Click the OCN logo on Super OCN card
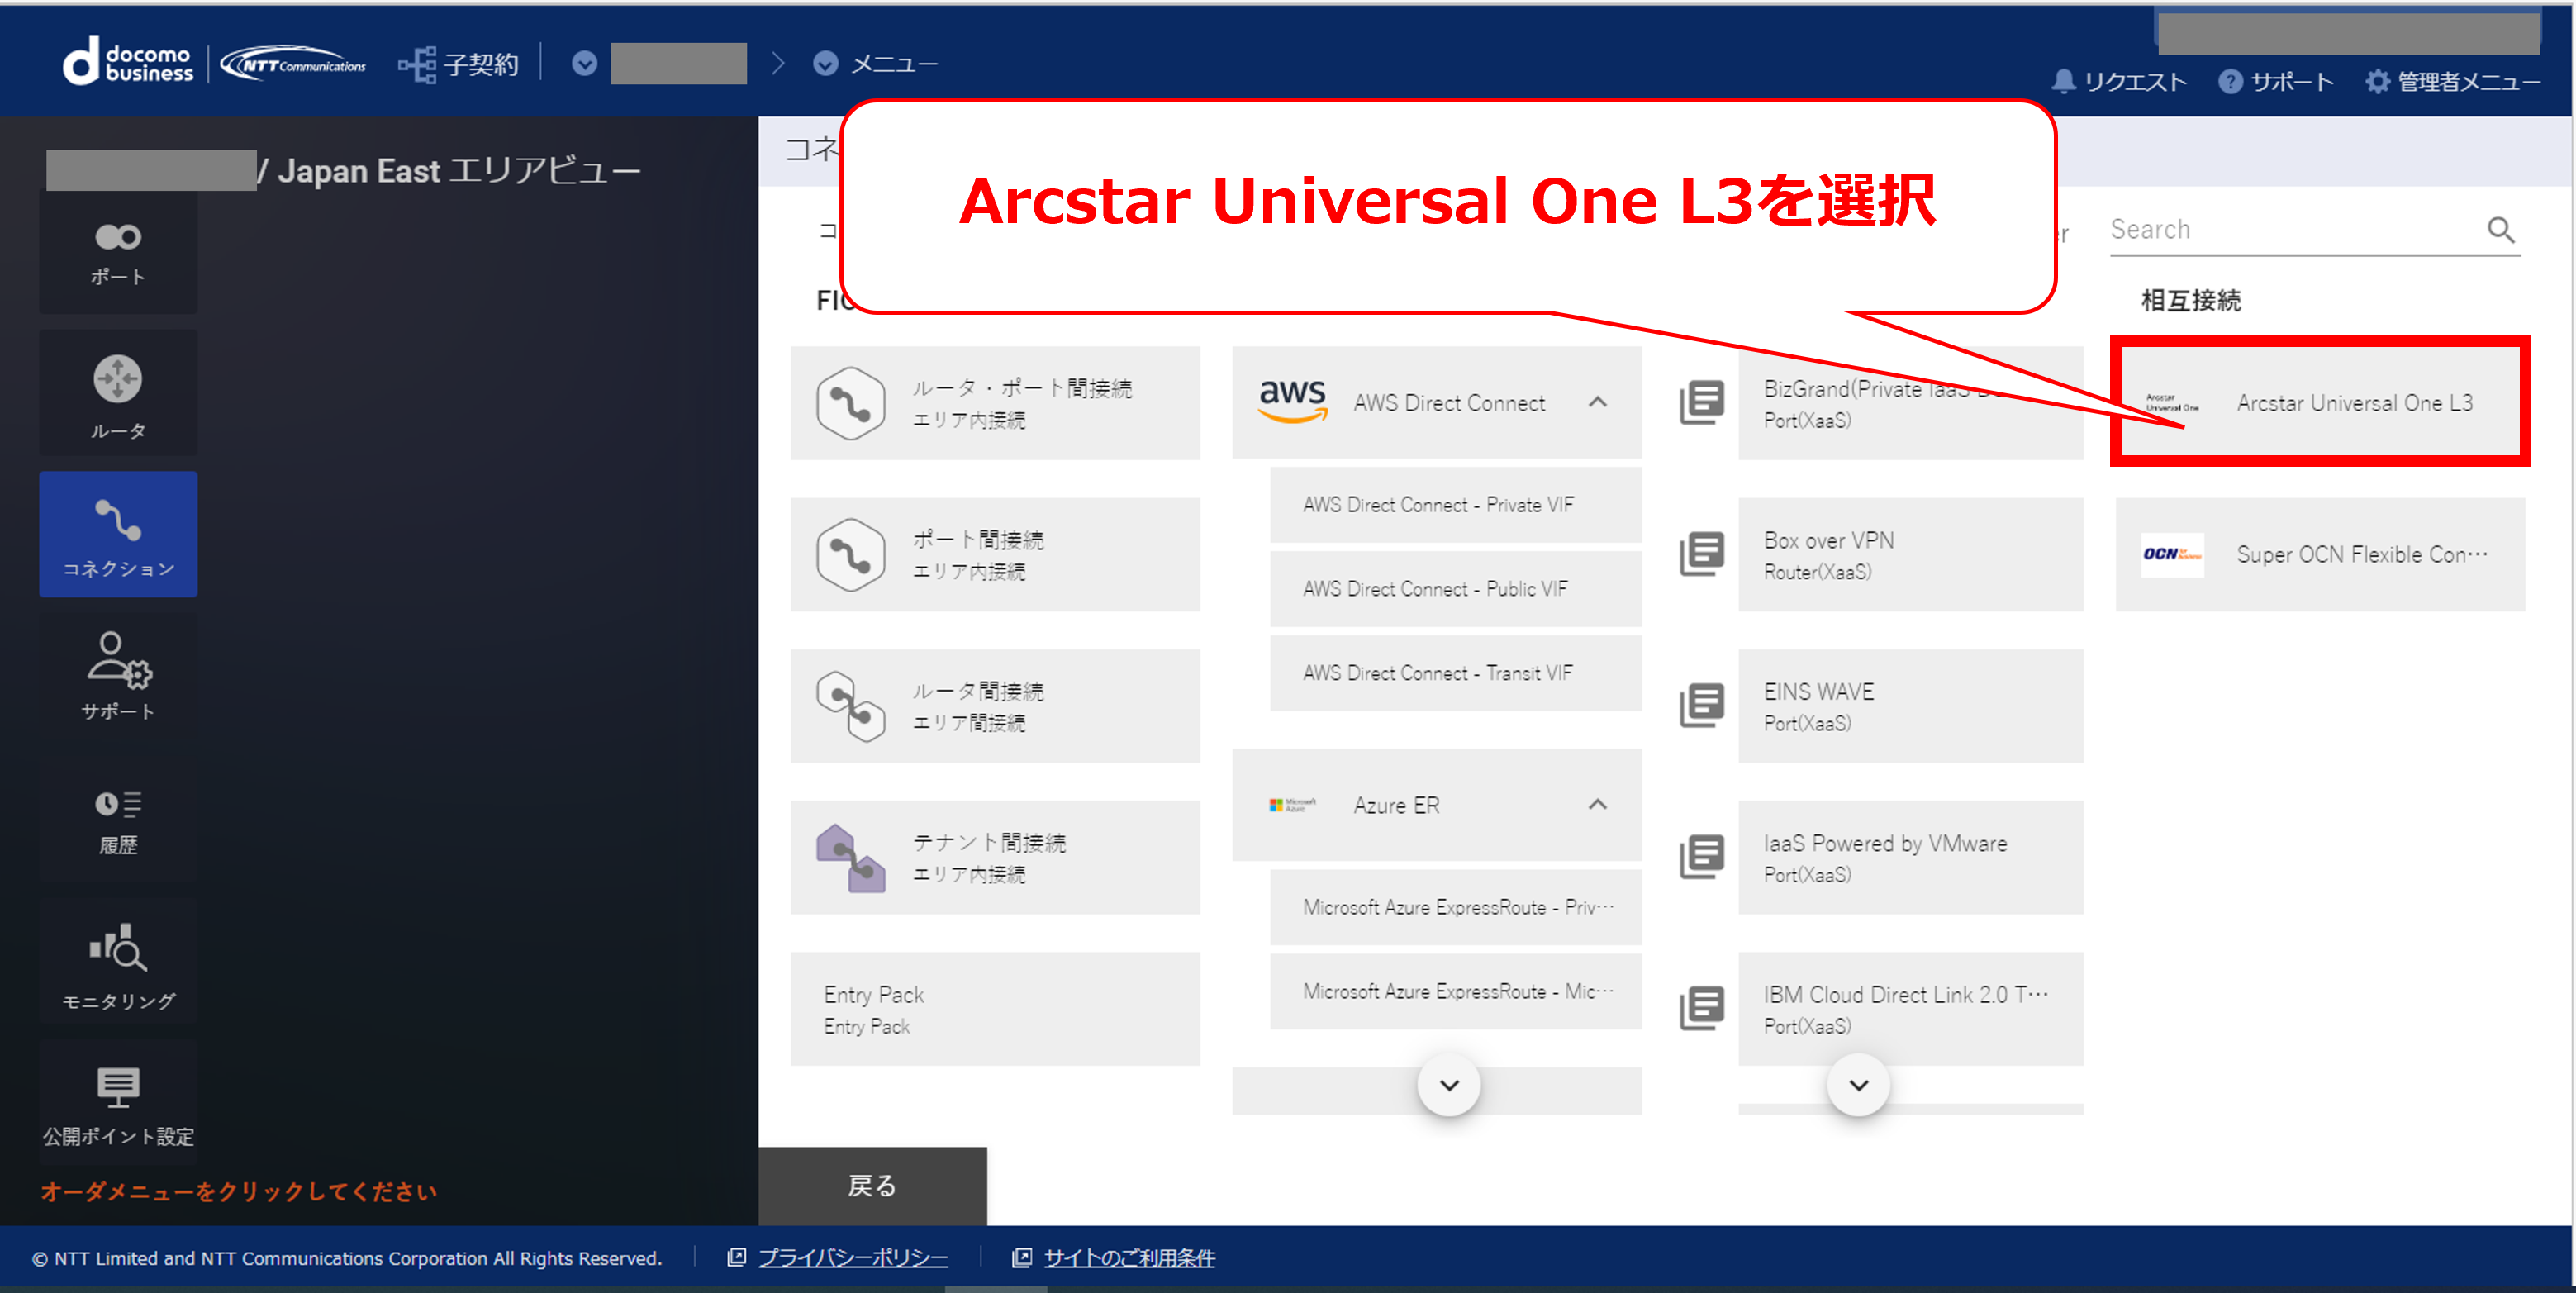Image resolution: width=2576 pixels, height=1293 pixels. (x=2172, y=554)
